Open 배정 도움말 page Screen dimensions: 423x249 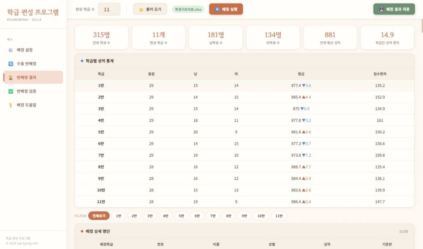click(33, 105)
